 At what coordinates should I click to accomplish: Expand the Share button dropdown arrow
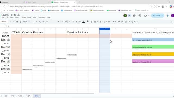point(163,16)
